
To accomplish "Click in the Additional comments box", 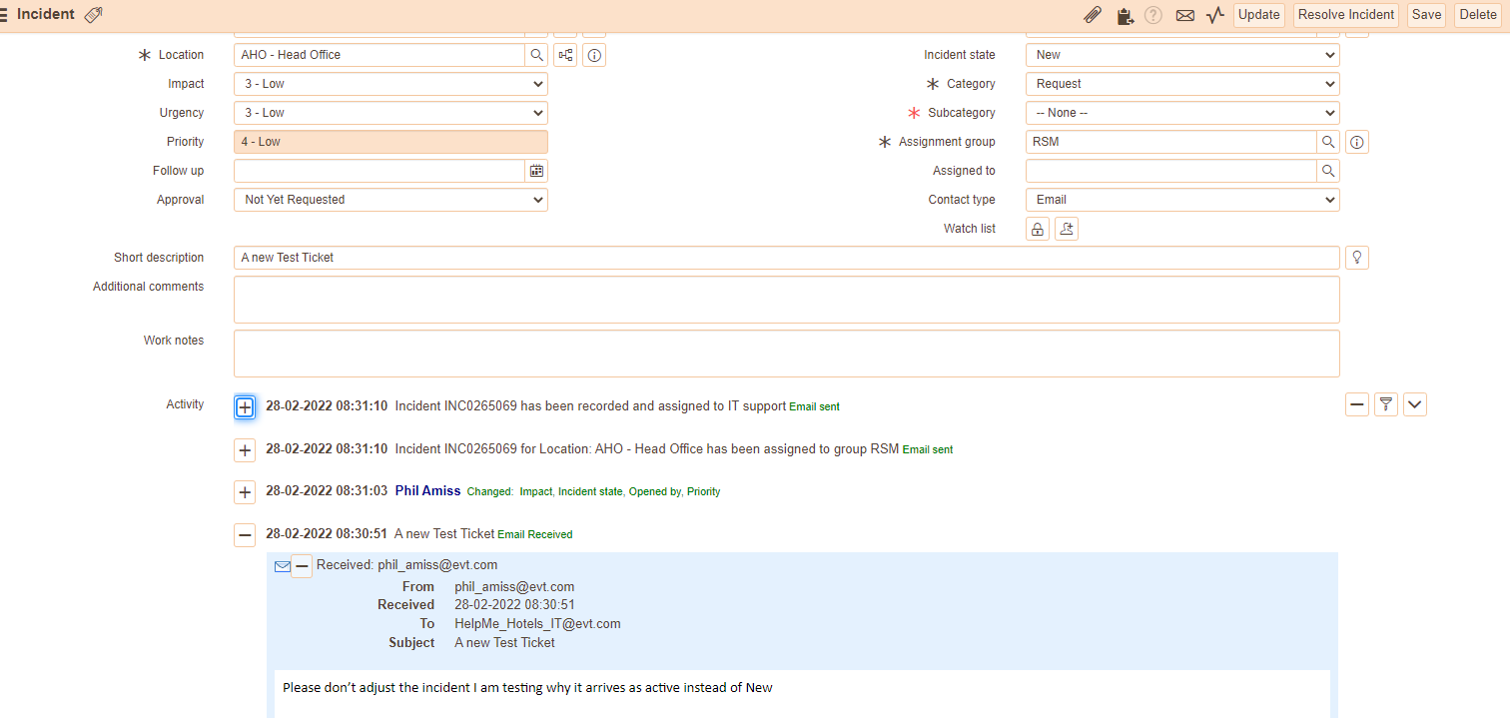I will 787,300.
